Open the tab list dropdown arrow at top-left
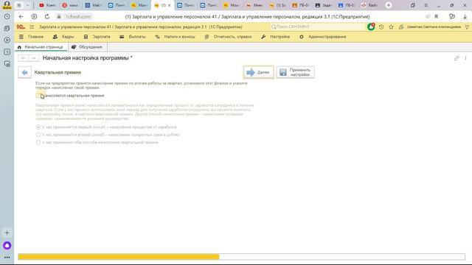The width and height of the screenshot is (472, 265). tap(27, 5)
